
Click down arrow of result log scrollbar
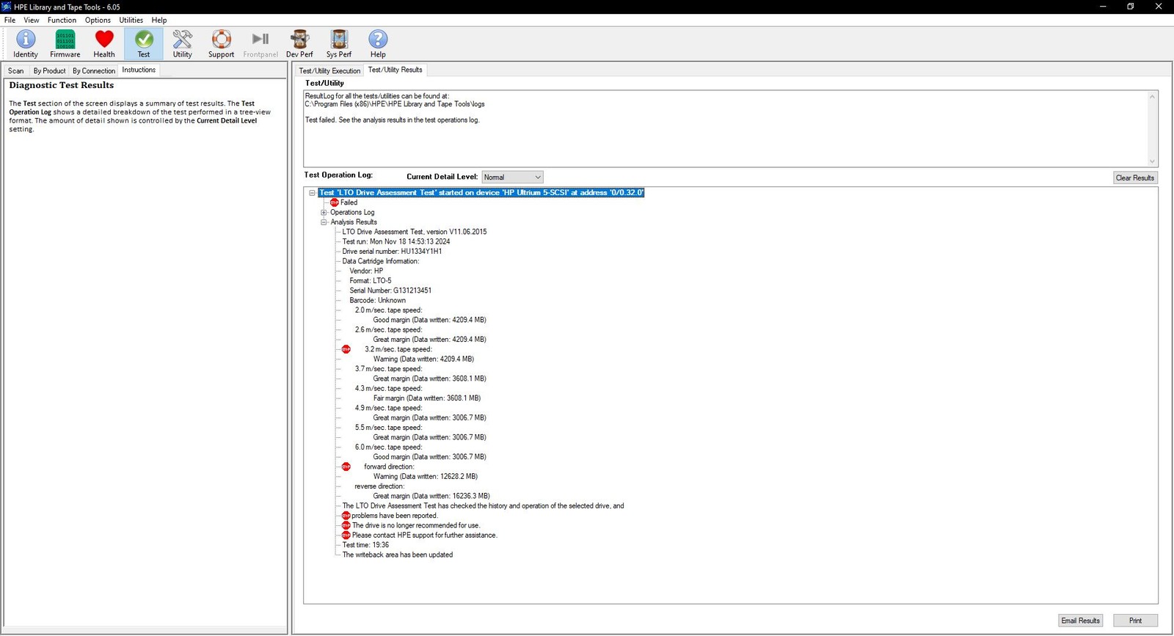[x=1152, y=161]
